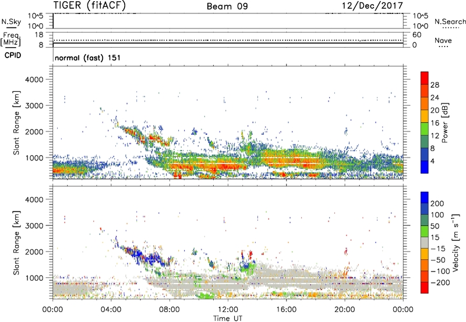Click inside the velocity range-time plot panel
466x322 pixels.
pyautogui.click(x=228, y=242)
